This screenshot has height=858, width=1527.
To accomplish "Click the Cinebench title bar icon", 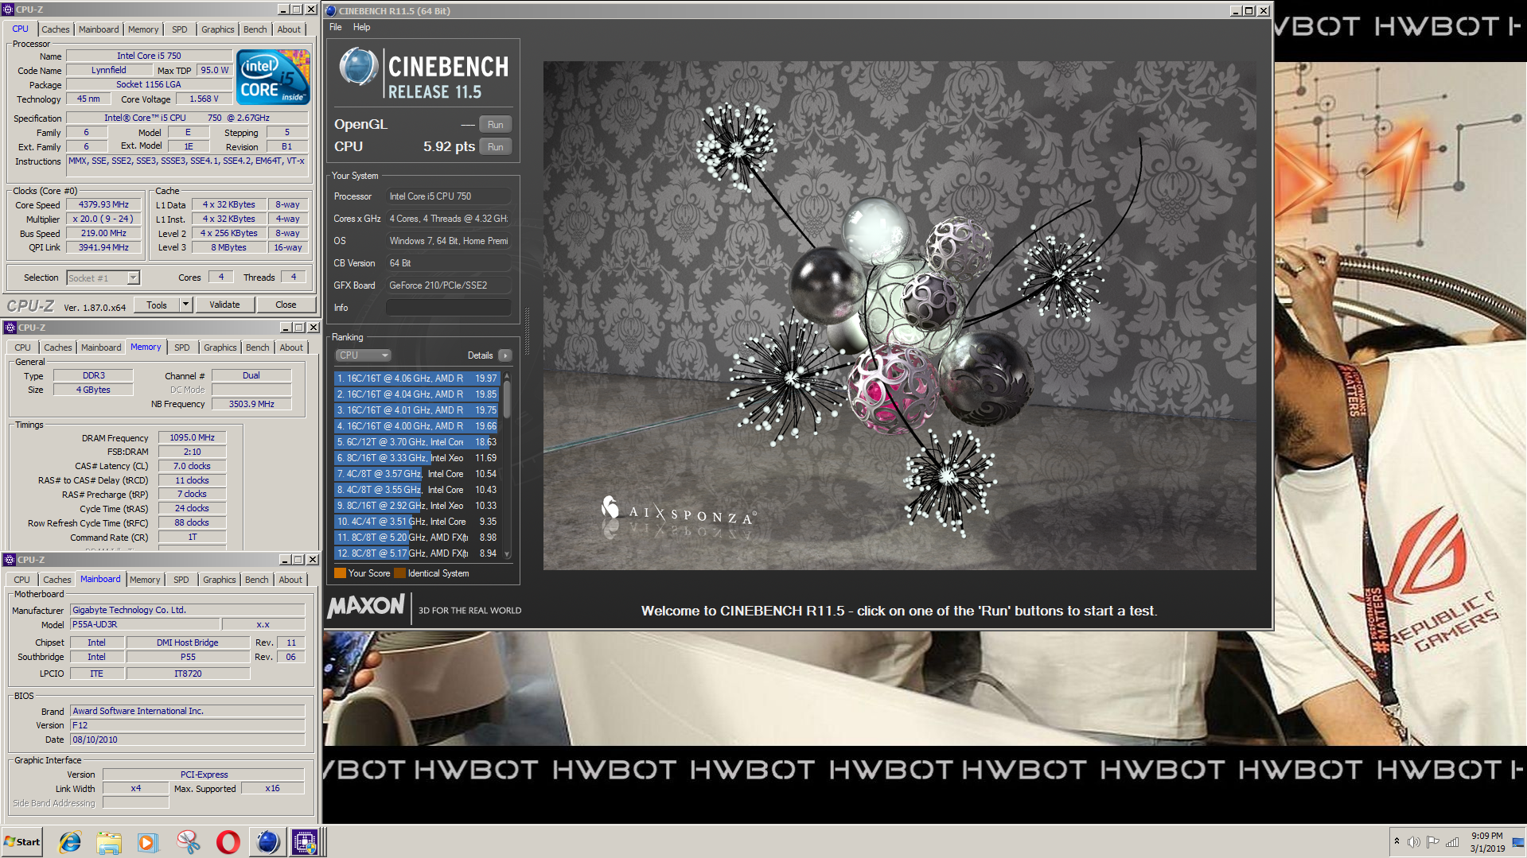I will 331,10.
